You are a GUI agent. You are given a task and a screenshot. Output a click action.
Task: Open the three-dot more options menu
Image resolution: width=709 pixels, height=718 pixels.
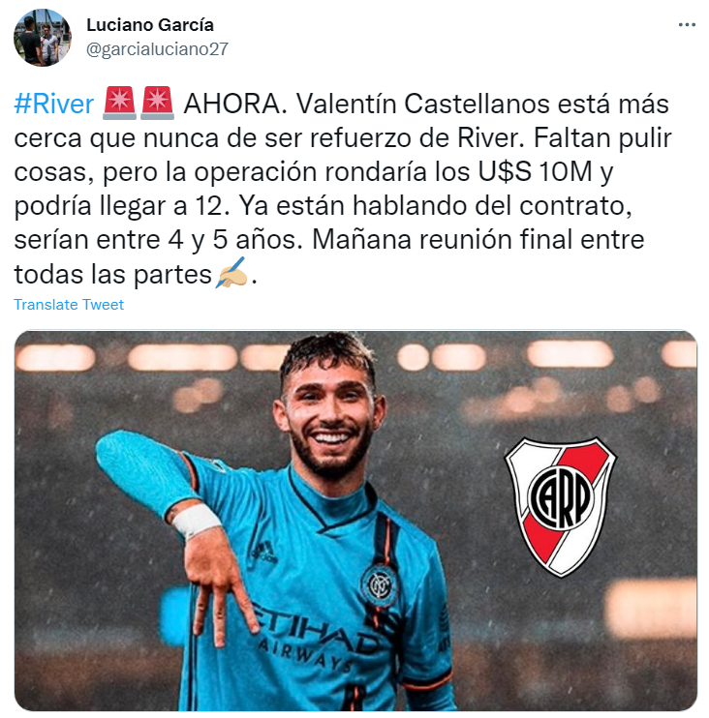(x=687, y=25)
